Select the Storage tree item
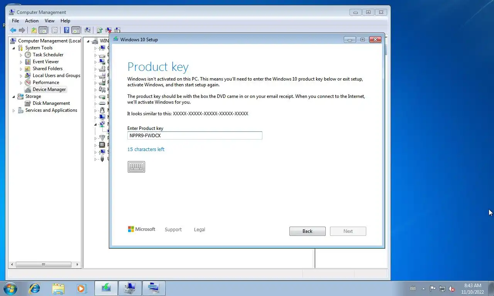 [33, 96]
